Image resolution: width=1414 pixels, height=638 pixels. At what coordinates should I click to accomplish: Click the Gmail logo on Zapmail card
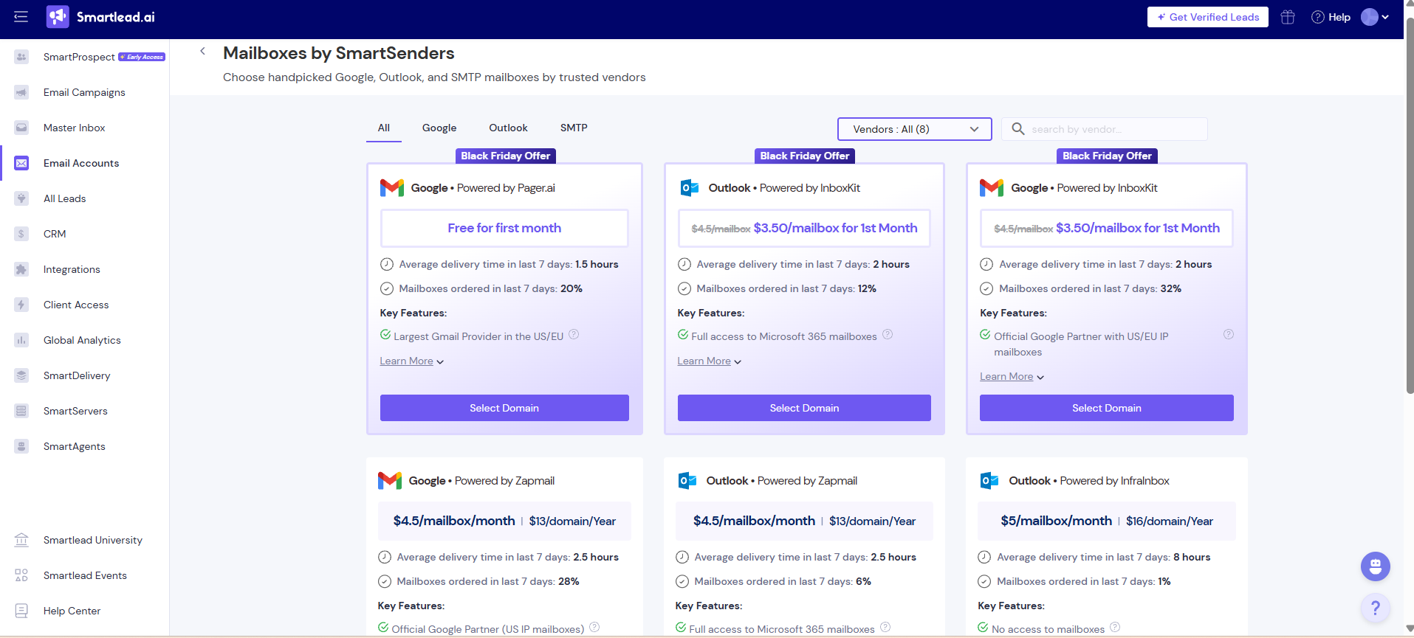click(390, 481)
